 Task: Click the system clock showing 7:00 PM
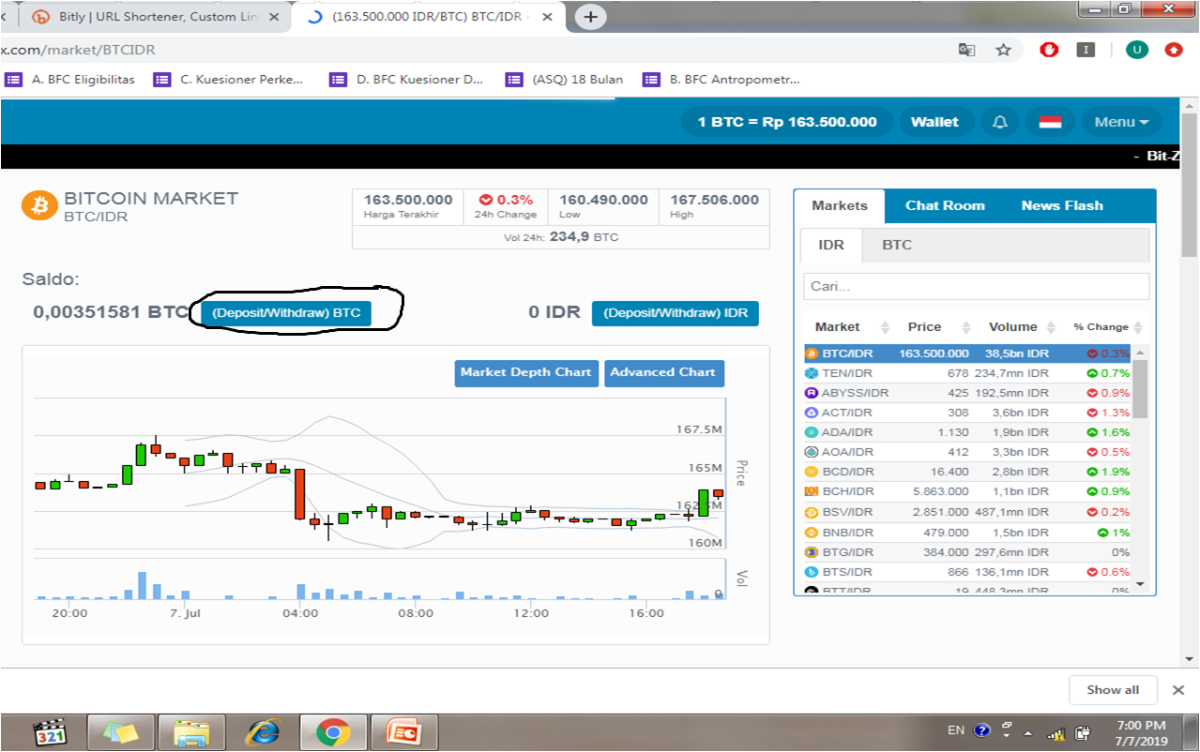[x=1142, y=732]
